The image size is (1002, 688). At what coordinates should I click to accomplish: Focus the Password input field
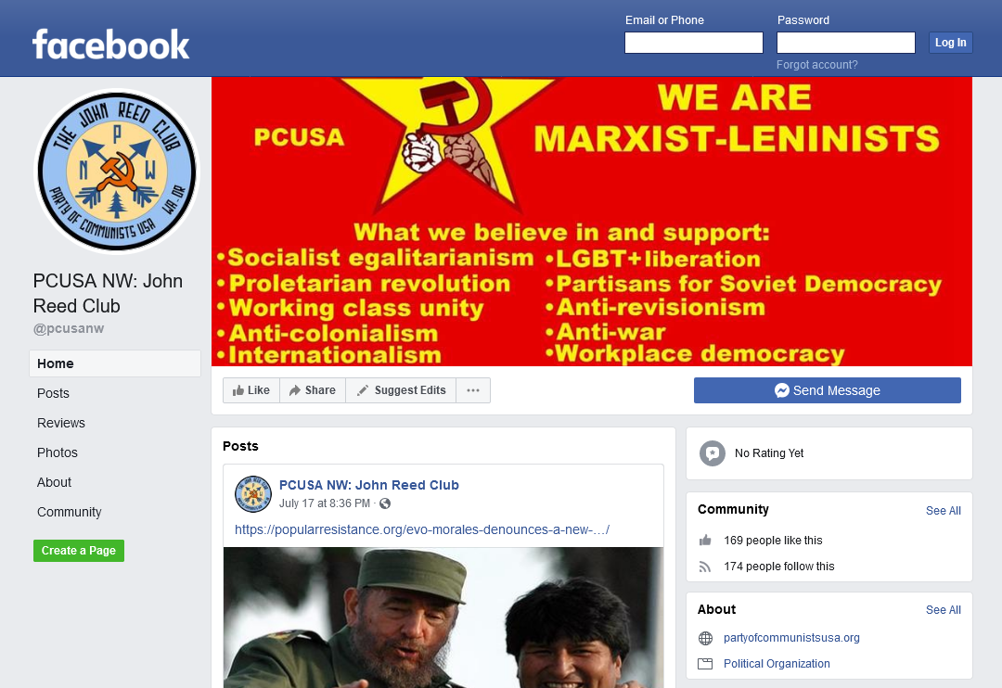click(x=845, y=43)
